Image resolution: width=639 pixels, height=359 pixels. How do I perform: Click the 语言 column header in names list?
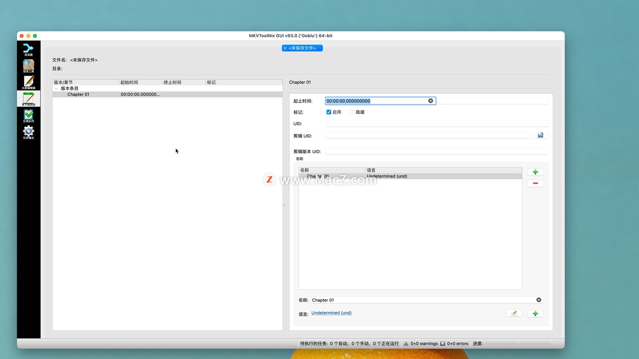point(443,170)
